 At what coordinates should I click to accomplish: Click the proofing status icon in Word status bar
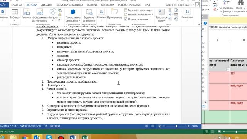coord(46,126)
